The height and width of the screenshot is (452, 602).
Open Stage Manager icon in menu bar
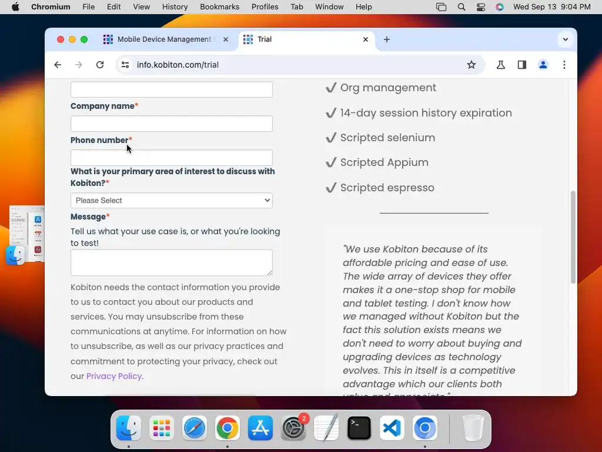coord(441,7)
